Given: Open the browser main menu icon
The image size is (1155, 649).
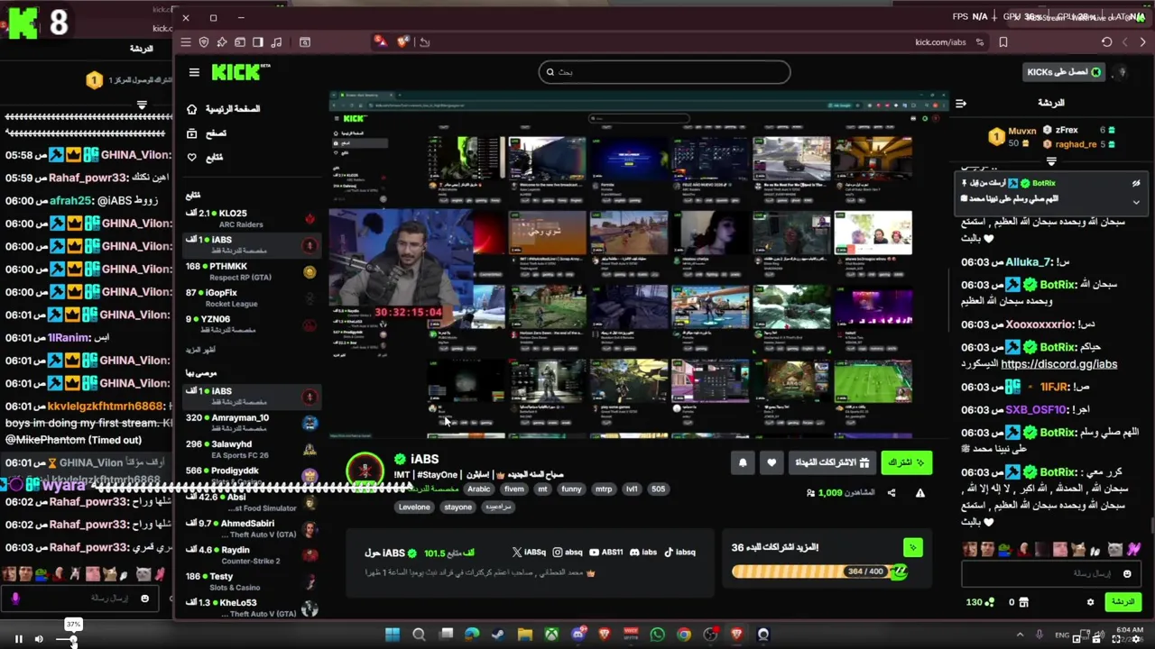Looking at the screenshot, I should (186, 41).
